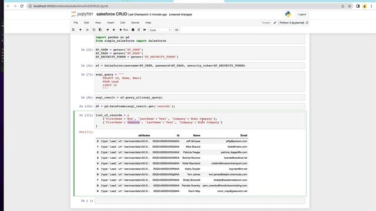Click the kernel idle circle indicator
Screen dimensions: 376x211
pos(307,23)
